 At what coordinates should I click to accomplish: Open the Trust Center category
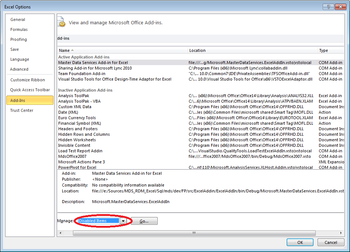(22, 110)
